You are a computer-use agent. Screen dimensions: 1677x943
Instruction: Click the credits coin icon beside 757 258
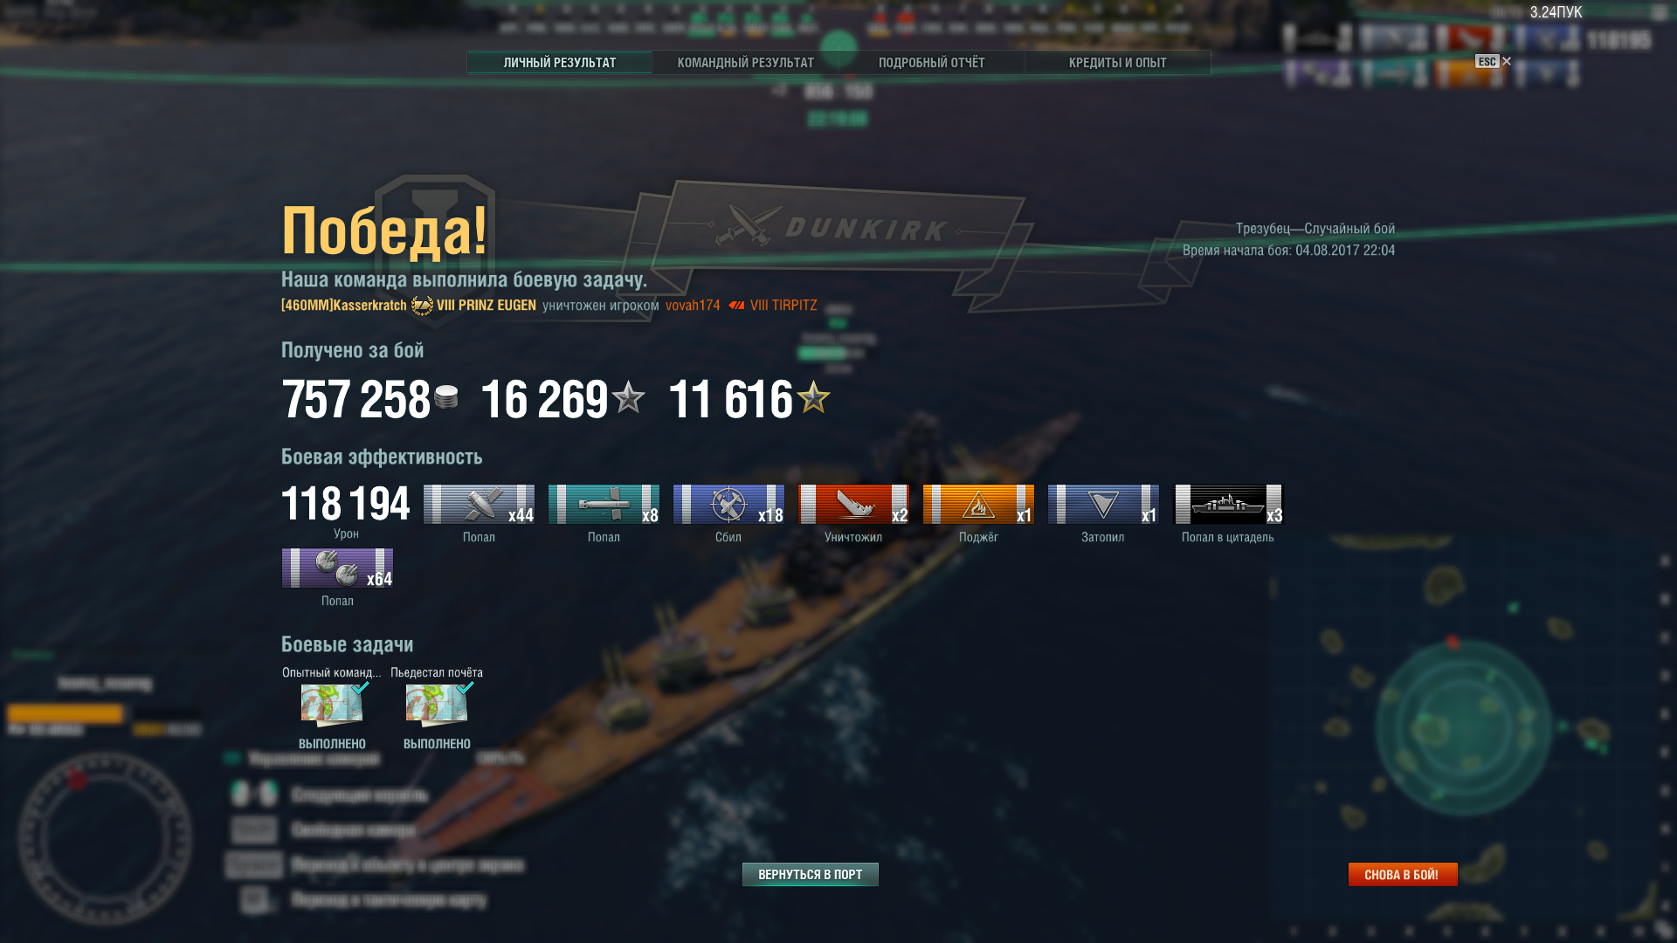446,397
